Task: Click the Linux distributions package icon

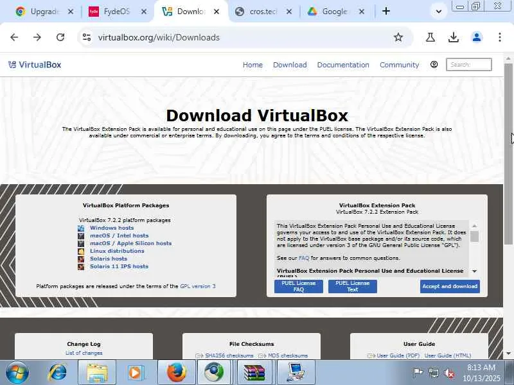Action: (x=81, y=251)
